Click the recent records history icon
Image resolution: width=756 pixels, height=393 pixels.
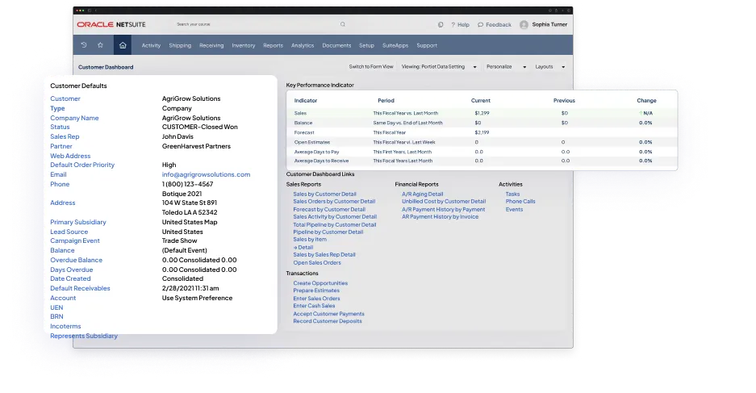coord(84,45)
